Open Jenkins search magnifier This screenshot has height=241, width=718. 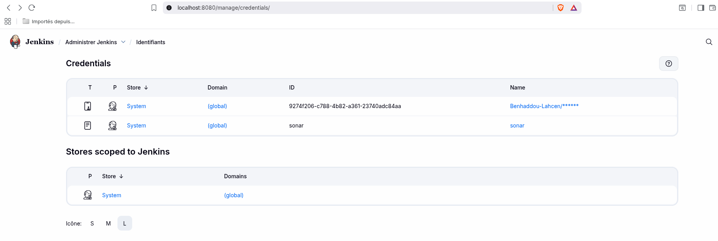tap(709, 42)
